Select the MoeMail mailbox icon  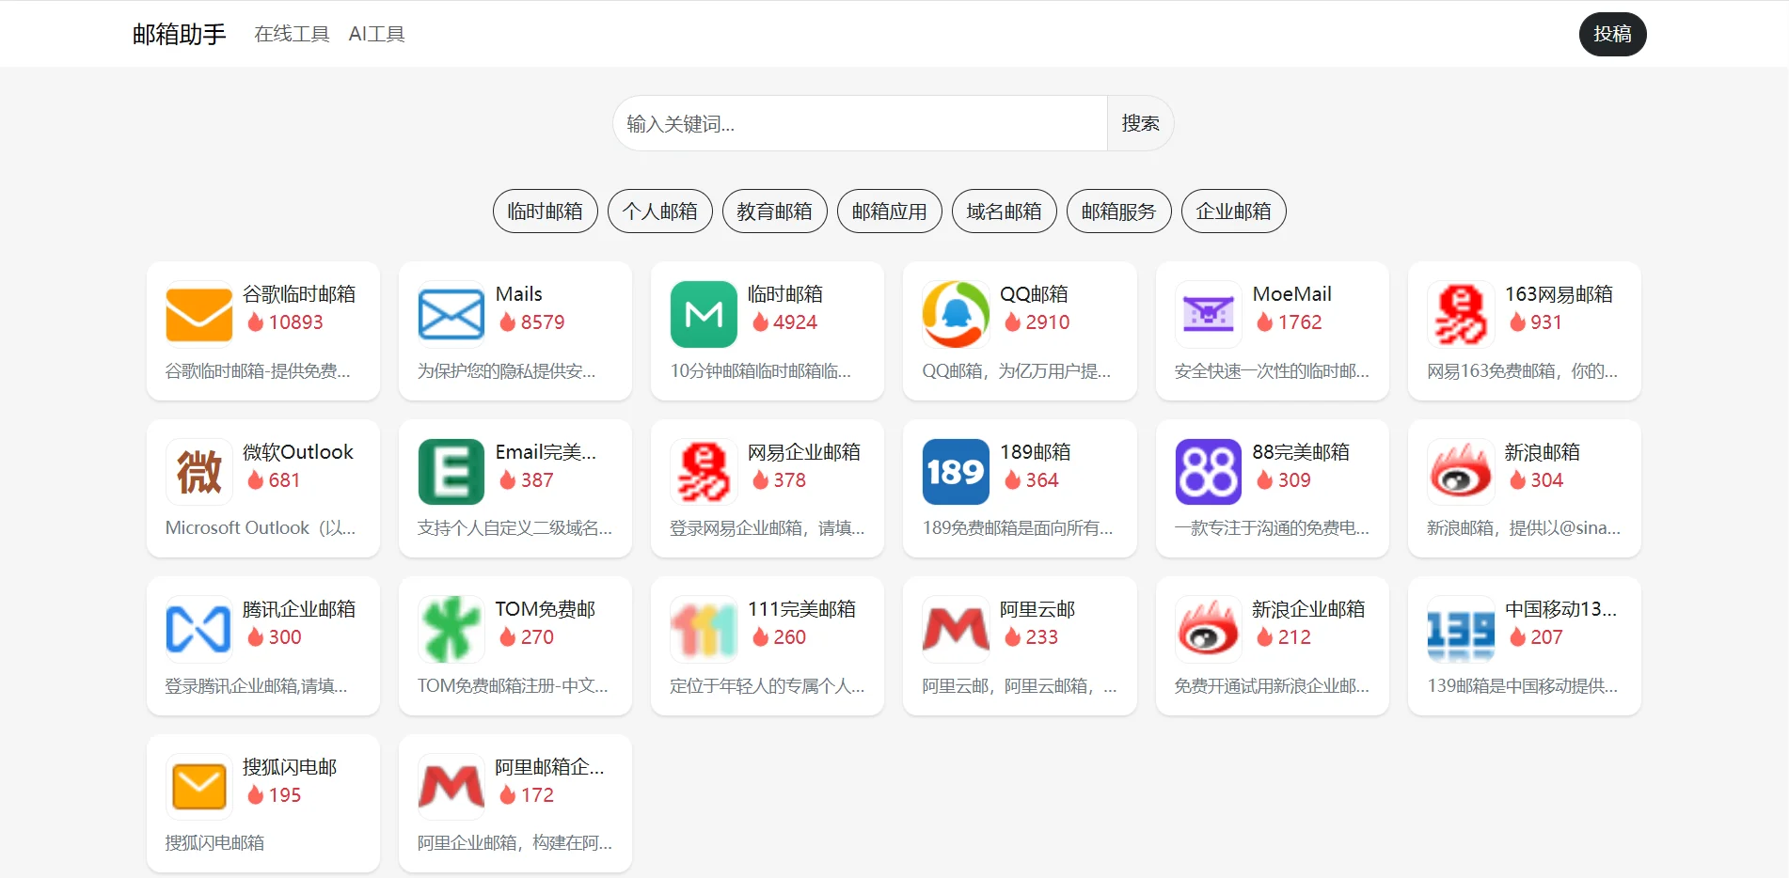[1207, 314]
